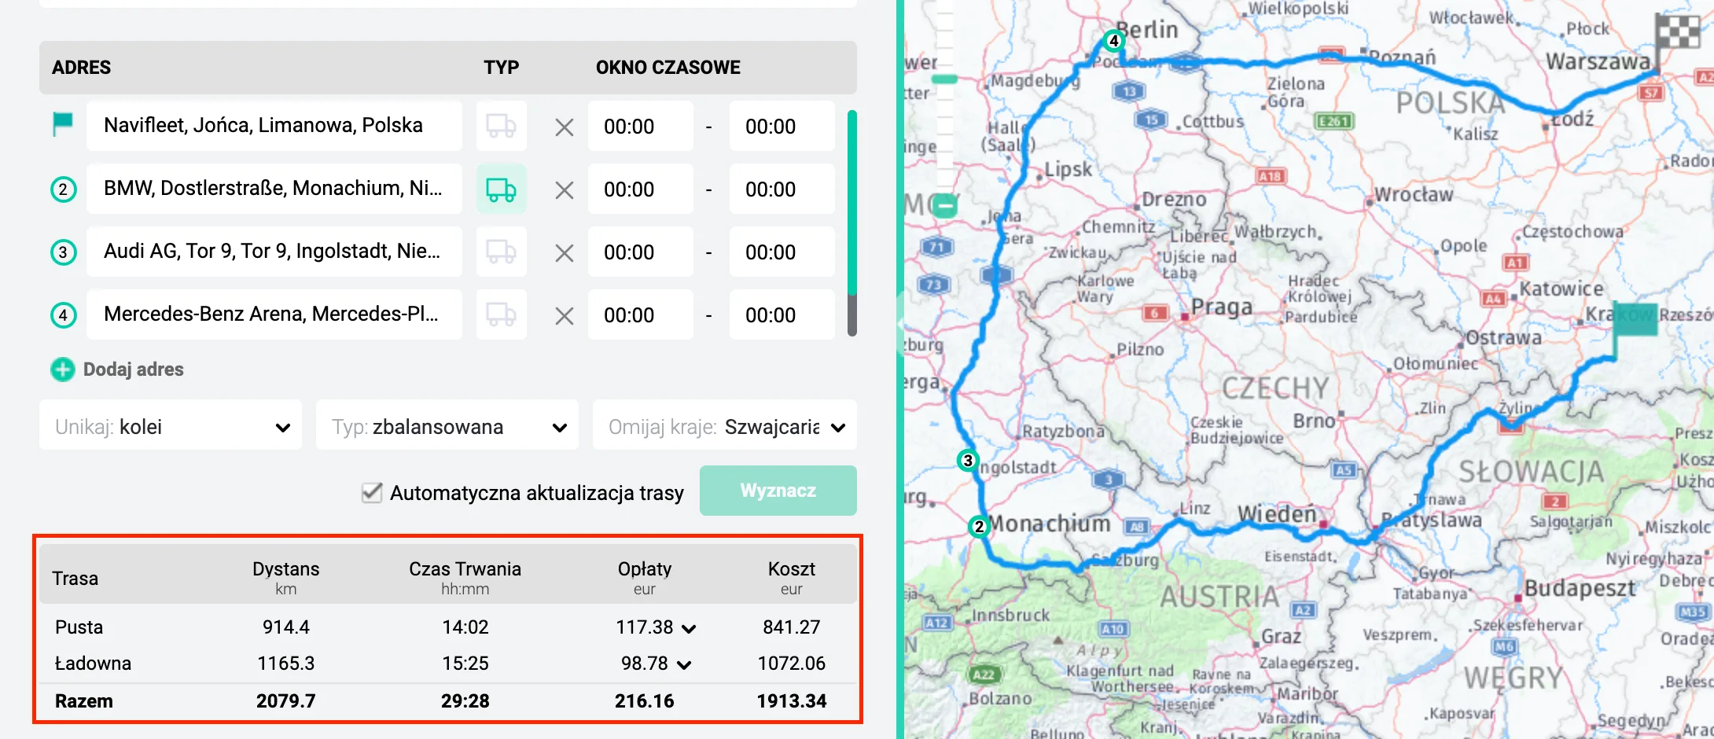Expand the Ładowna tolls 98.78 breakdown
Image resolution: width=1714 pixels, height=739 pixels.
click(684, 664)
